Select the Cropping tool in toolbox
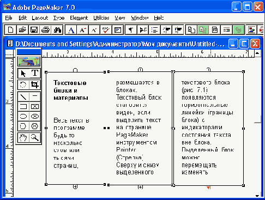This screenshot has height=200, width=265. pyautogui.click(x=35, y=84)
